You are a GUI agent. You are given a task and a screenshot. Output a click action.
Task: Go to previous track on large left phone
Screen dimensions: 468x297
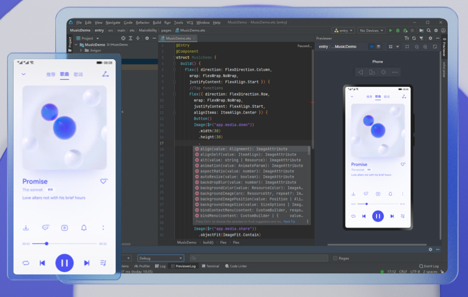point(42,263)
